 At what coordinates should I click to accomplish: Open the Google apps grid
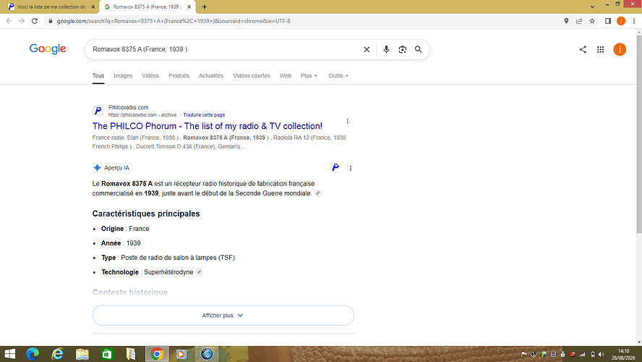click(600, 50)
